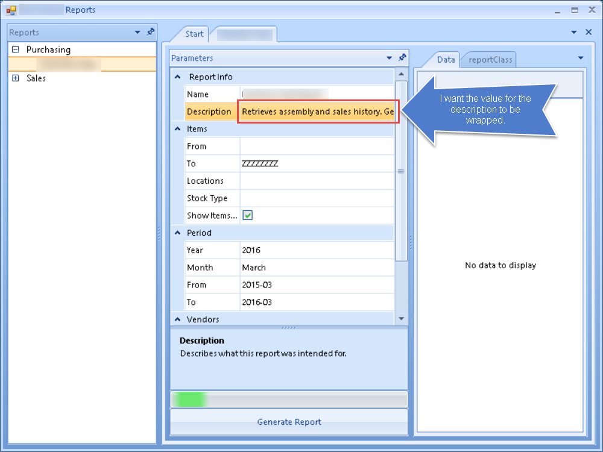Toggle the Show Items checkbox
Image resolution: width=603 pixels, height=452 pixels.
[248, 215]
